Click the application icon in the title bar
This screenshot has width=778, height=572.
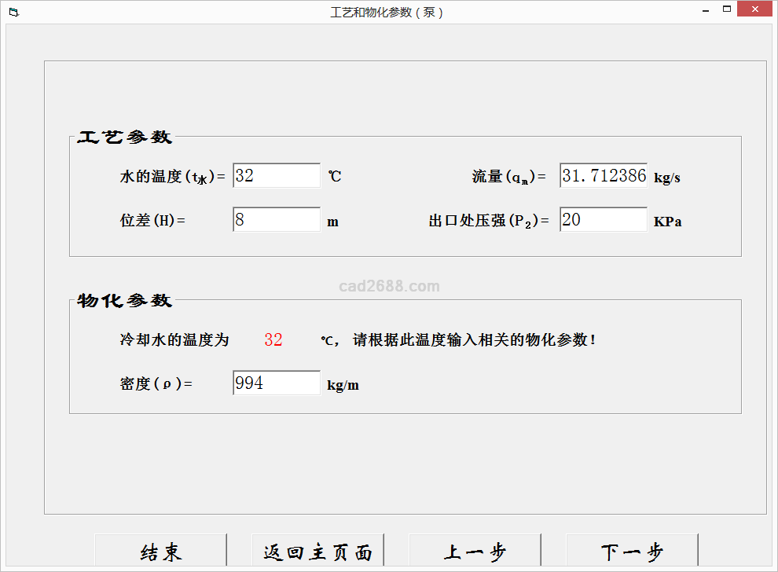click(13, 12)
